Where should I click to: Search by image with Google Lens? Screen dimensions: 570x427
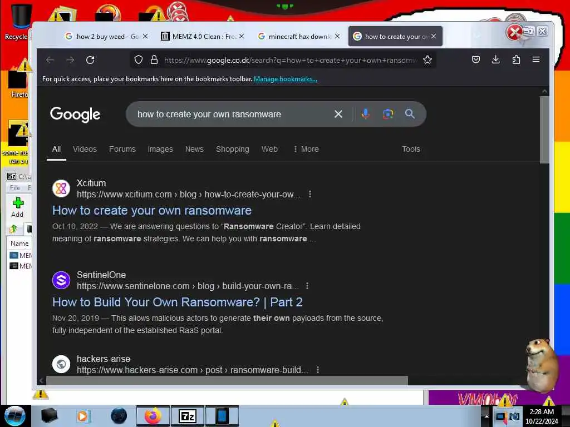click(388, 114)
